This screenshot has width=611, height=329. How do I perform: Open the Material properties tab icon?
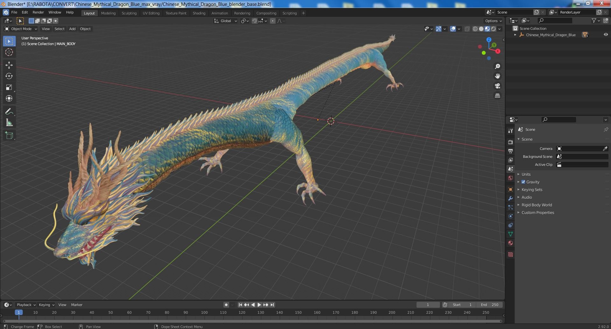point(510,243)
